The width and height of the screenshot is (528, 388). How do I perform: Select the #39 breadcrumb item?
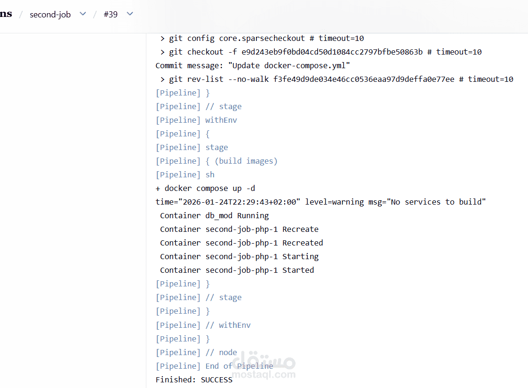point(111,14)
